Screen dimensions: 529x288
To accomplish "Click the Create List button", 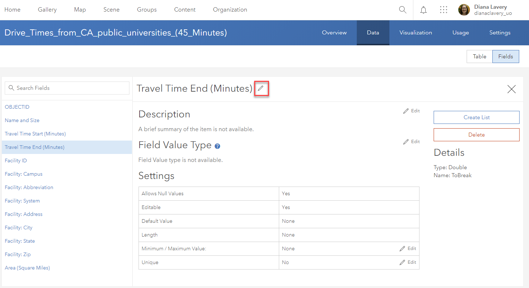I will coord(476,117).
